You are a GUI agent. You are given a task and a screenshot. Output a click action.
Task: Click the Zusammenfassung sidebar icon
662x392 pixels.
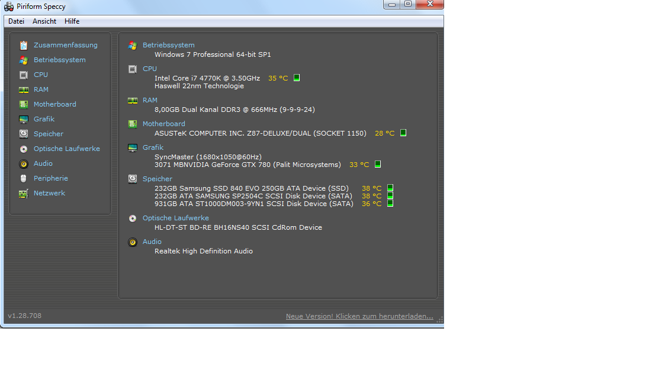coord(24,45)
